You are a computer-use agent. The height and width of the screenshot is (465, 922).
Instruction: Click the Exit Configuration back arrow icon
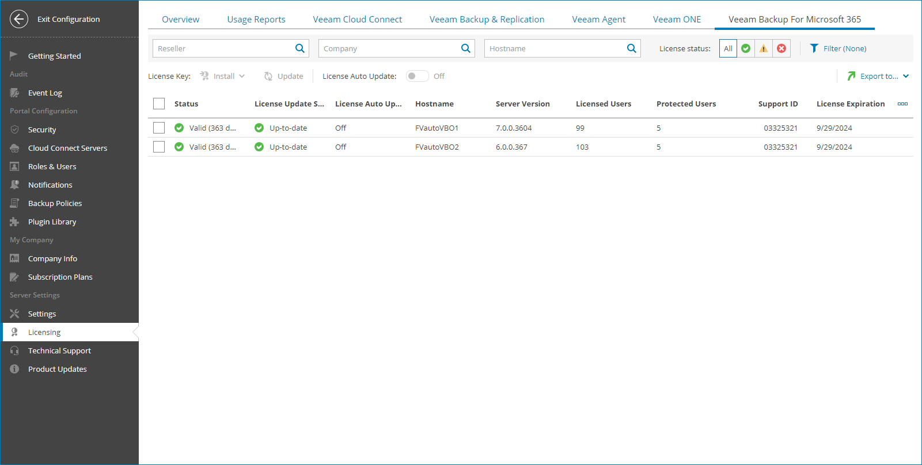tap(19, 19)
